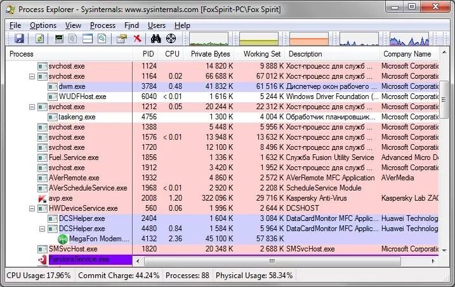Click PID value 6040
This screenshot has height=287, width=455.
(x=149, y=97)
